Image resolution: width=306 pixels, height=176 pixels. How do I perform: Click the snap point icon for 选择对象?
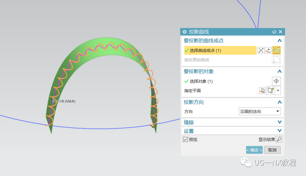(x=276, y=81)
